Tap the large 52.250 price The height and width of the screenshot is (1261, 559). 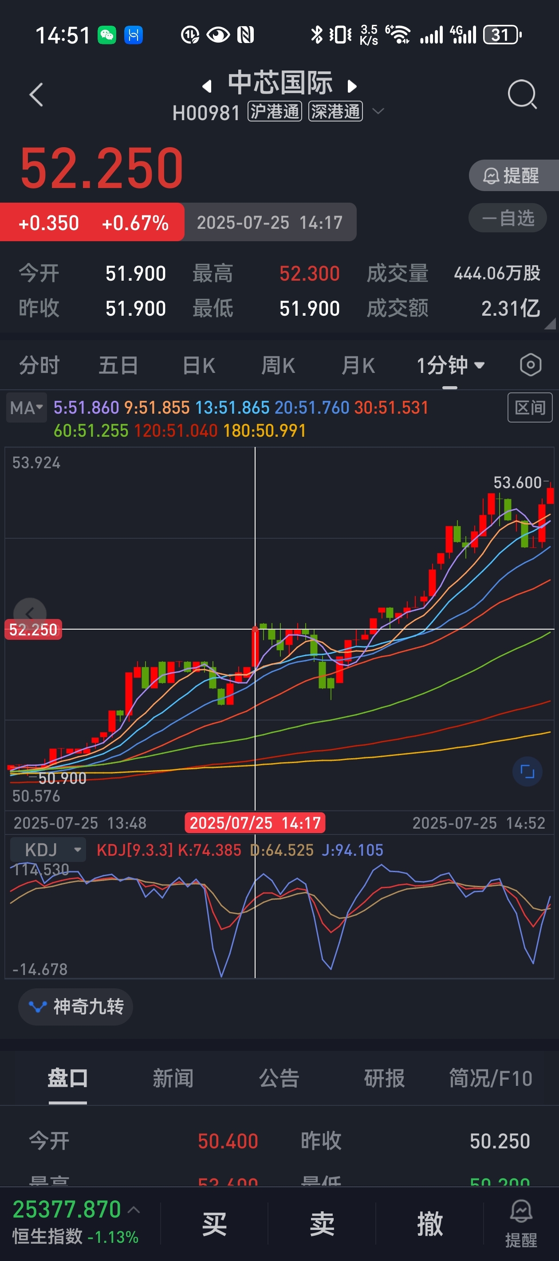click(102, 168)
